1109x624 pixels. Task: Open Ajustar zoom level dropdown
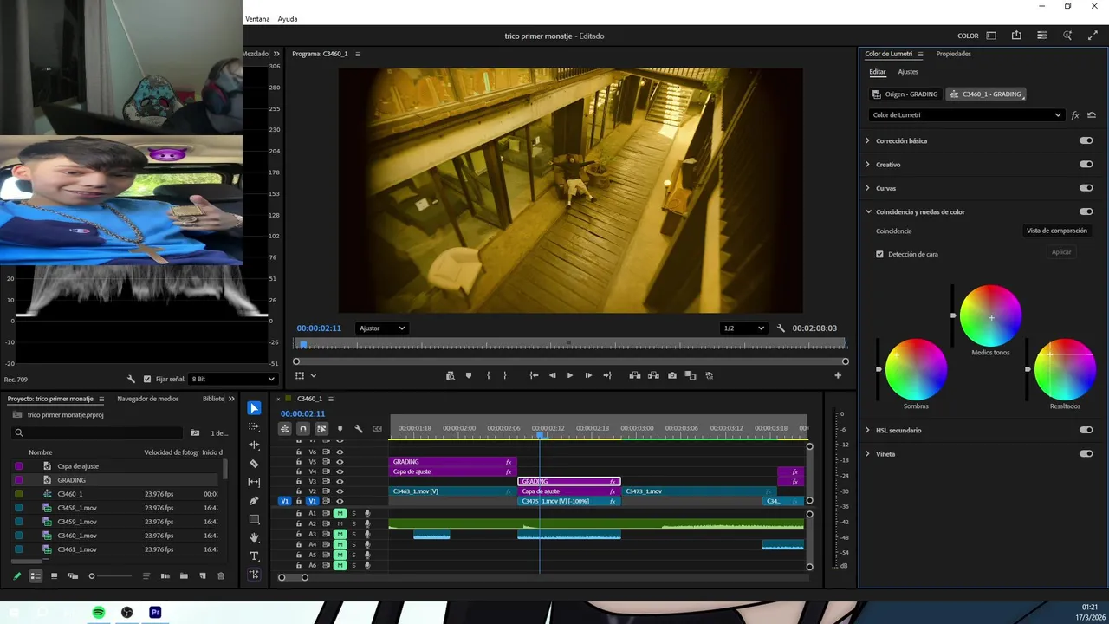[382, 328]
